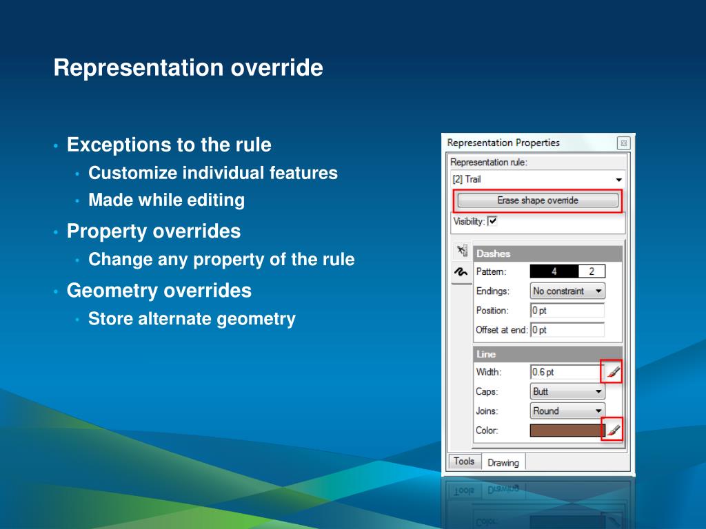Image resolution: width=706 pixels, height=529 pixels.
Task: Click the "Representation rule:" label
Action: (x=489, y=162)
